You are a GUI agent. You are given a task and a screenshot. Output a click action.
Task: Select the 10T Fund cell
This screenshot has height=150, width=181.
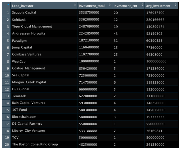pyautogui.click(x=44, y=110)
